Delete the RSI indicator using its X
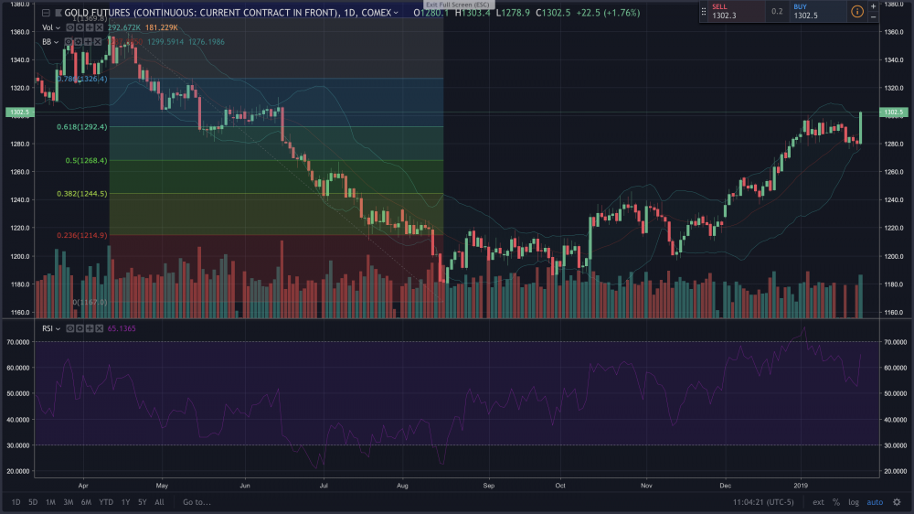914x514 pixels. click(x=100, y=327)
